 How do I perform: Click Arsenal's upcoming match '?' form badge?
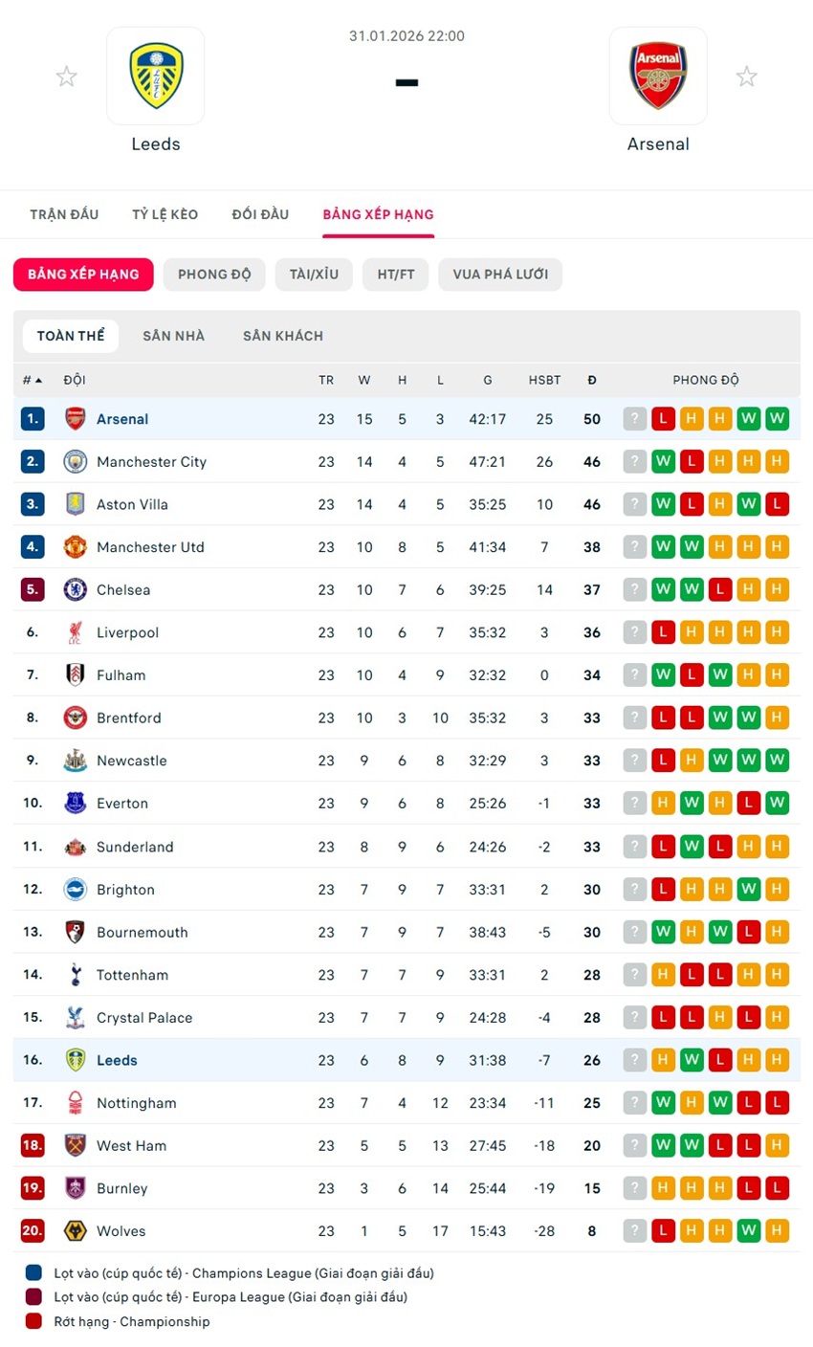tap(634, 419)
